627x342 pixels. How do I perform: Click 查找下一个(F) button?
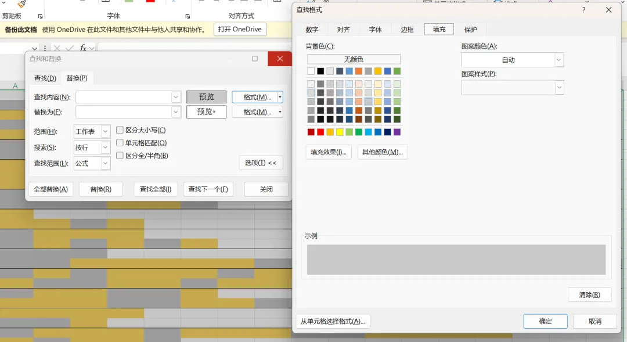pos(208,189)
